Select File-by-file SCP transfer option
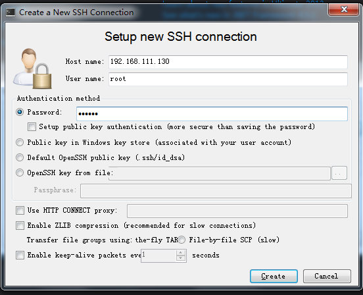Screen dimensions: 363x295 coord(181,240)
